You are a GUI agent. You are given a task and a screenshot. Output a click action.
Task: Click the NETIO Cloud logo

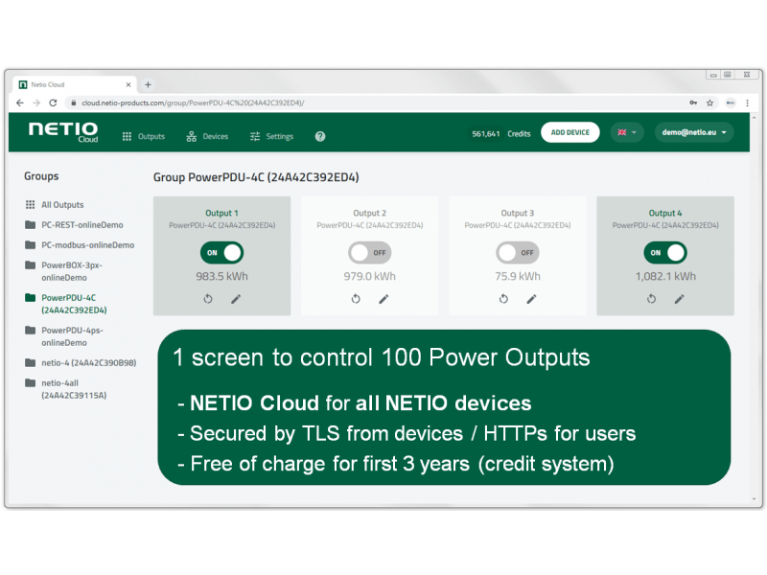click(x=63, y=132)
